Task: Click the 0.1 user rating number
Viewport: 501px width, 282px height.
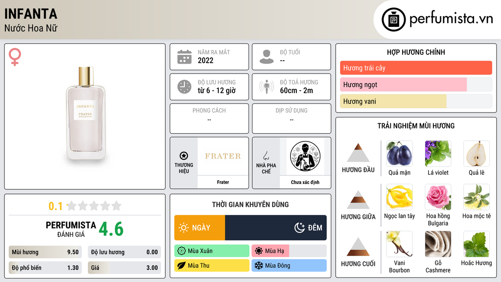Action: click(55, 206)
